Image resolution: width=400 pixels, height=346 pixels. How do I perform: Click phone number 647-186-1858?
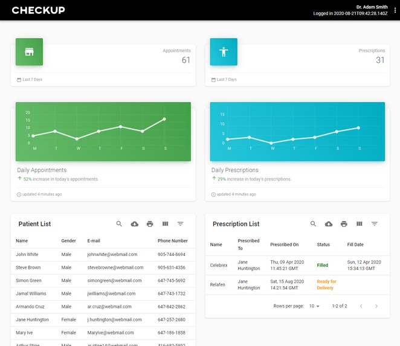click(172, 333)
